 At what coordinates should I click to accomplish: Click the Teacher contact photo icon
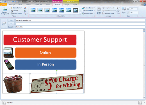click(4, 103)
